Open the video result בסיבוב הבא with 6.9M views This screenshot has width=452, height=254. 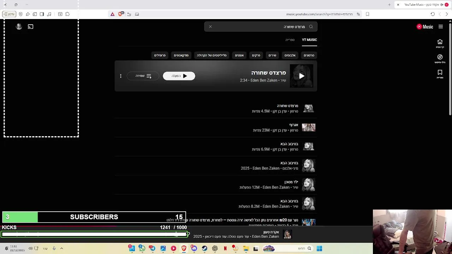(216, 146)
